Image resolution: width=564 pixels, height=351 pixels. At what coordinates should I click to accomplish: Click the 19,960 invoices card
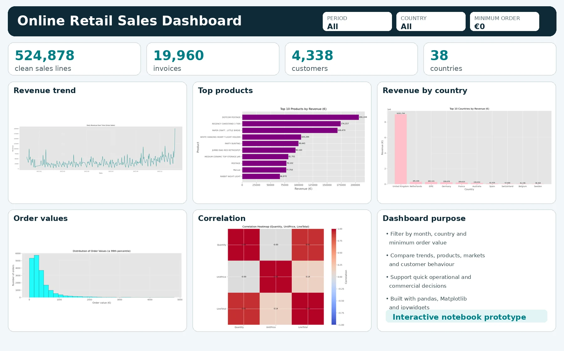(x=213, y=59)
